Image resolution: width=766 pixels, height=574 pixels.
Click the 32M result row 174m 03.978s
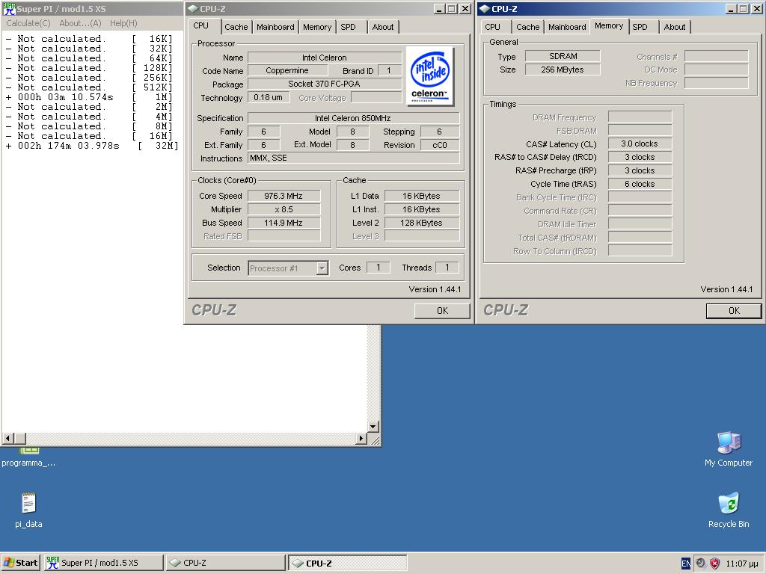[92, 146]
